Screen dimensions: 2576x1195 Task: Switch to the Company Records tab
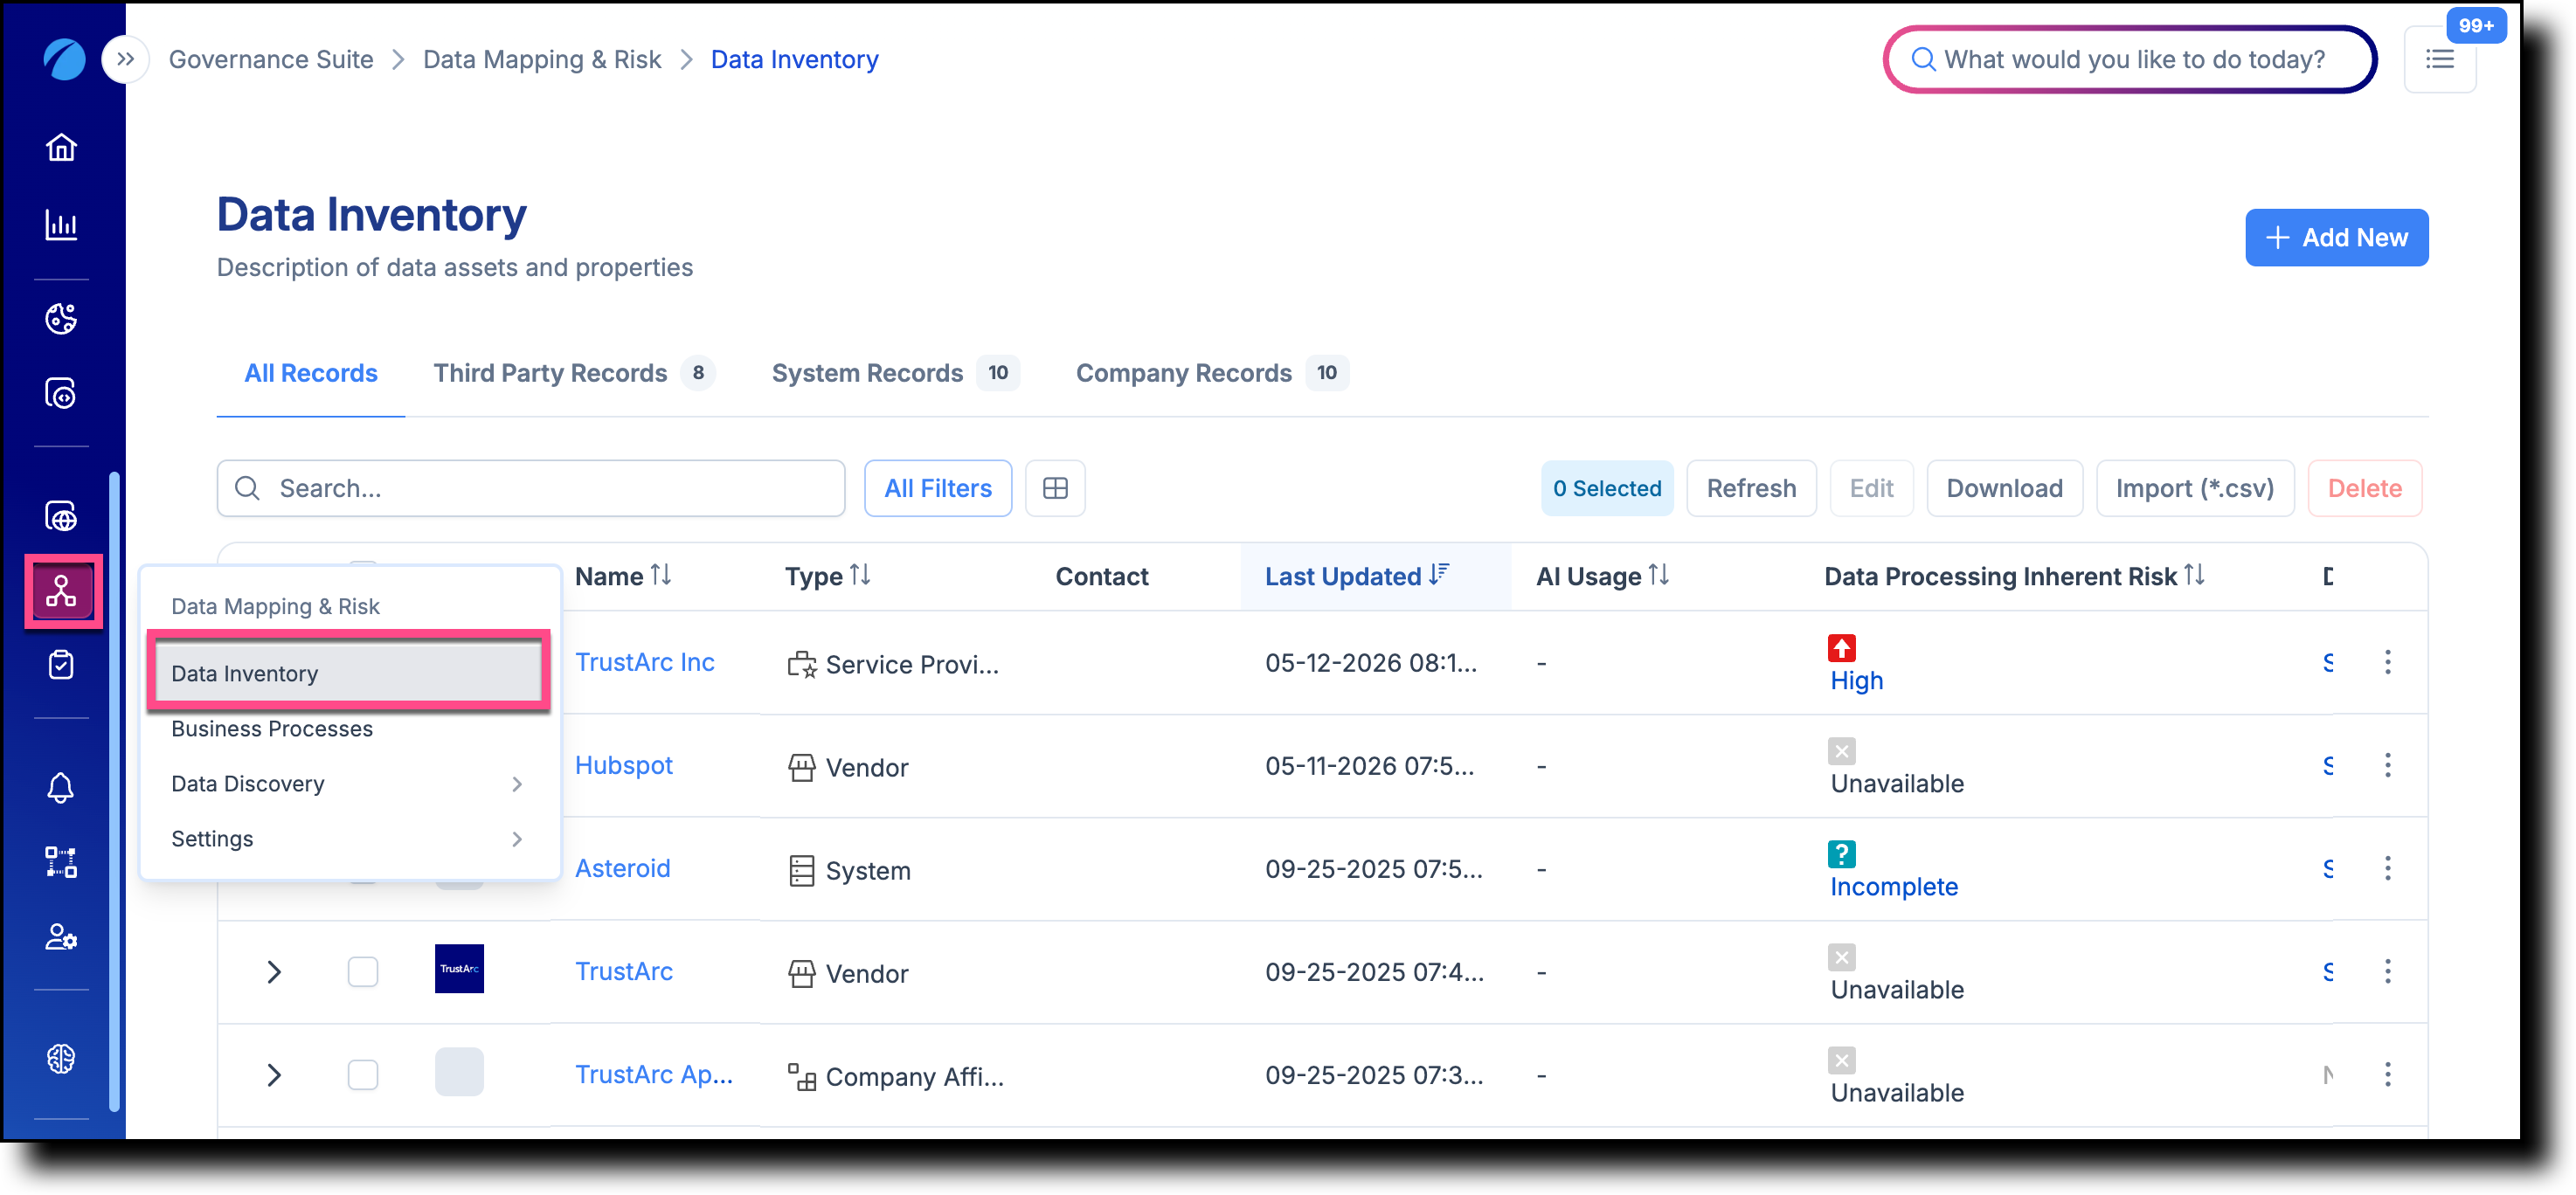[x=1212, y=373]
